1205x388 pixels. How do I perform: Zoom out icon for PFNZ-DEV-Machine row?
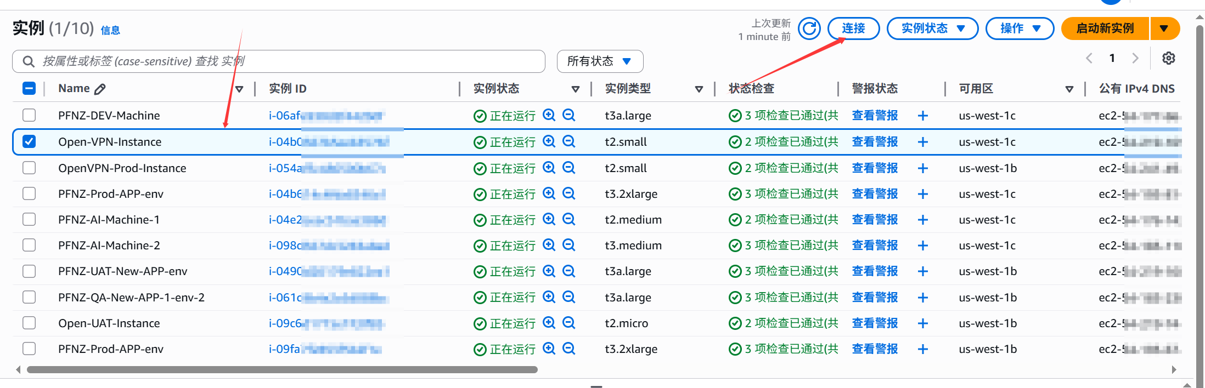point(569,115)
